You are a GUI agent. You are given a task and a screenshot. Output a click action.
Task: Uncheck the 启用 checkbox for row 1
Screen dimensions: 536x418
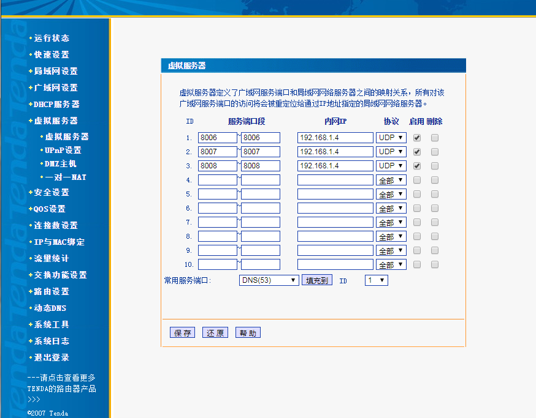click(417, 138)
